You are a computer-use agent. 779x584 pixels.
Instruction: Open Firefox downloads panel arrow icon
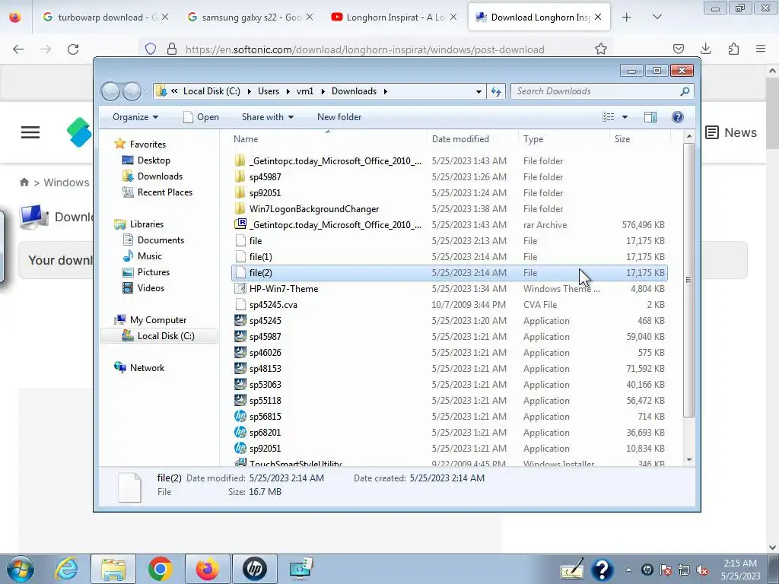pos(705,49)
